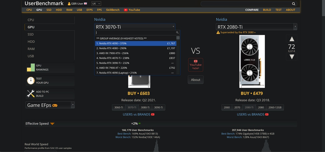Click the UserBenchmark logo
The width and height of the screenshot is (325, 152).
tap(44, 3)
